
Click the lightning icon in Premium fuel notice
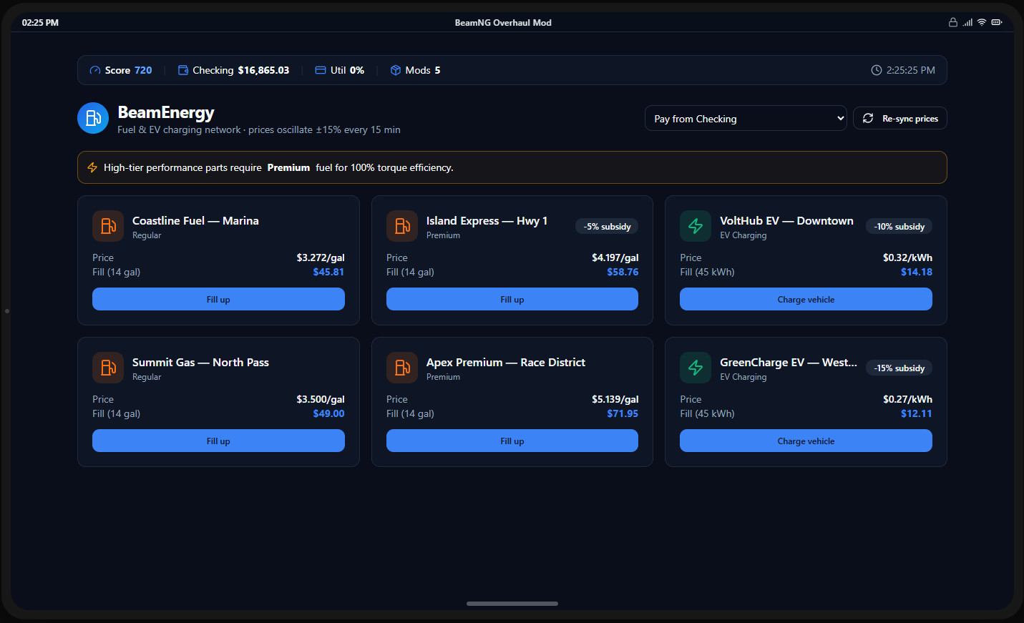click(92, 167)
